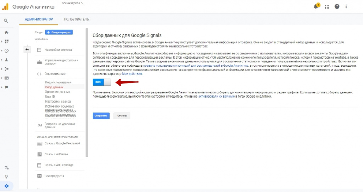This screenshot has width=363, height=192.
Task: Expand Audience section arrow in sidebar
Action: (2, 60)
